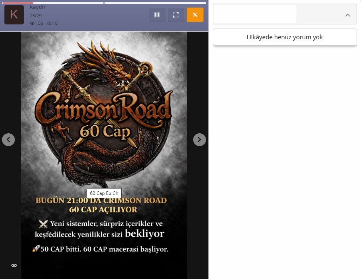Open kaydir's profile avatar
This screenshot has height=279, width=361.
(14, 15)
